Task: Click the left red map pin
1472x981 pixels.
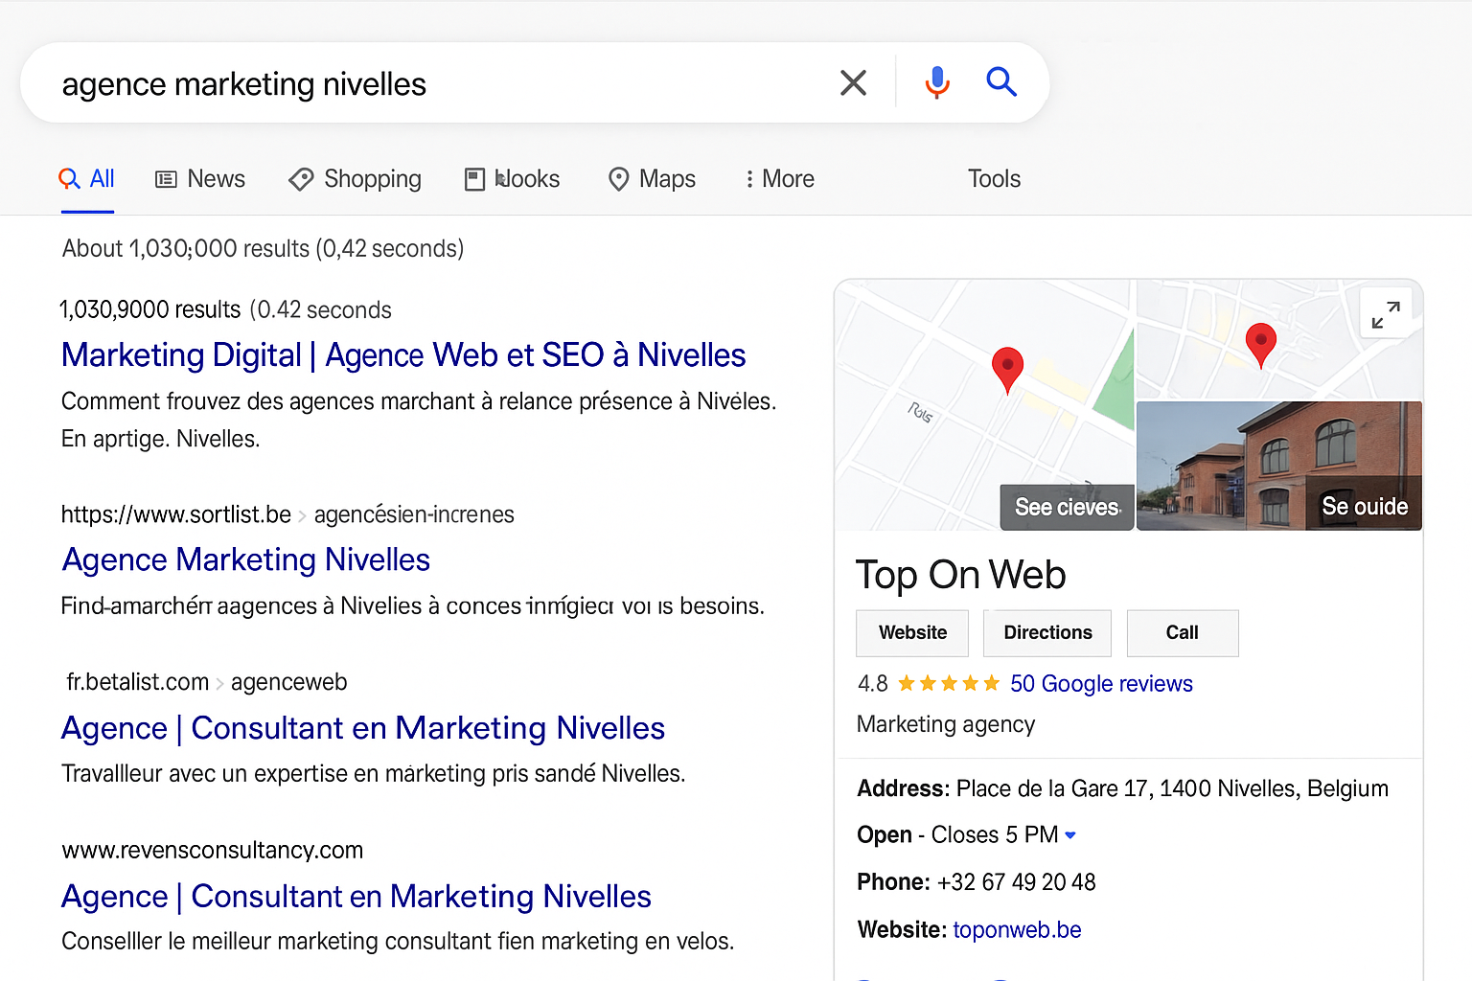Action: 1007,368
